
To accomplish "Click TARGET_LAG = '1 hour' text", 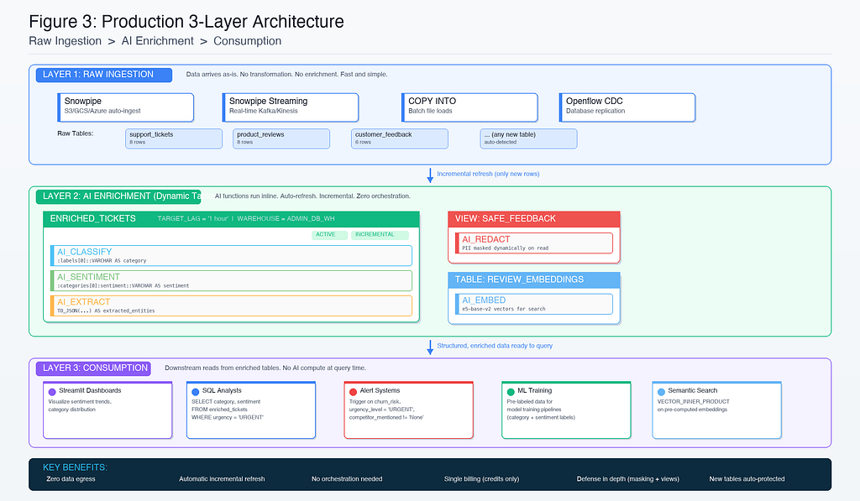I will click(193, 219).
